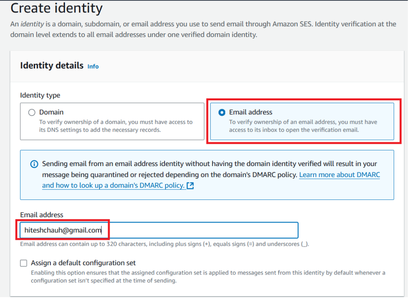Click the identity definition paragraph under the title
Viewport: 413px width, 303px height.
coord(203,29)
